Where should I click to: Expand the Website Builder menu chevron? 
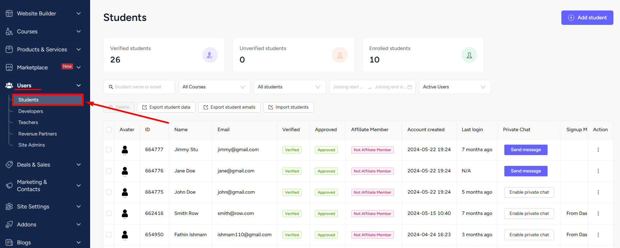coord(79,13)
